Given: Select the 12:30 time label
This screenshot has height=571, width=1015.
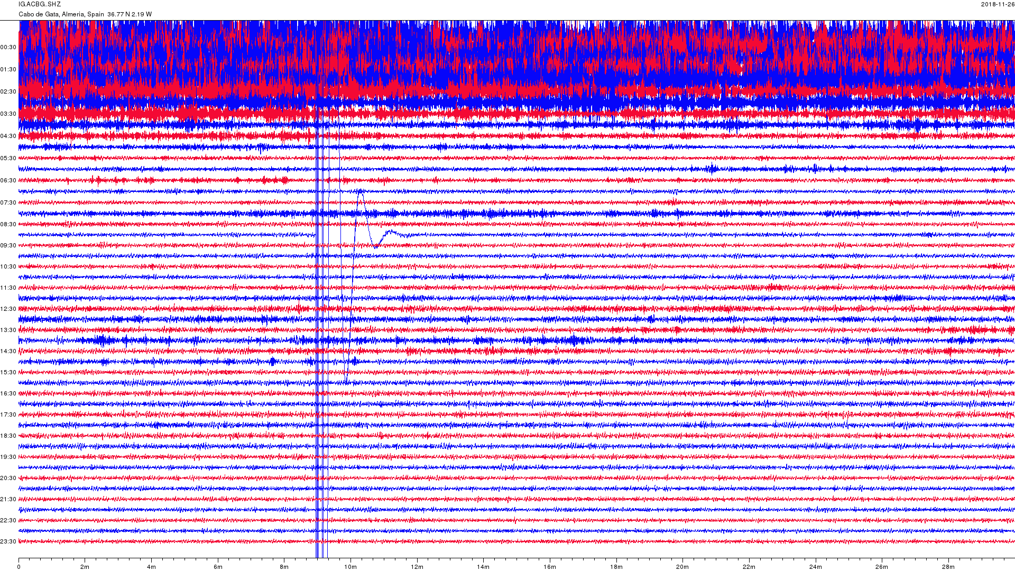Looking at the screenshot, I should pyautogui.click(x=8, y=309).
